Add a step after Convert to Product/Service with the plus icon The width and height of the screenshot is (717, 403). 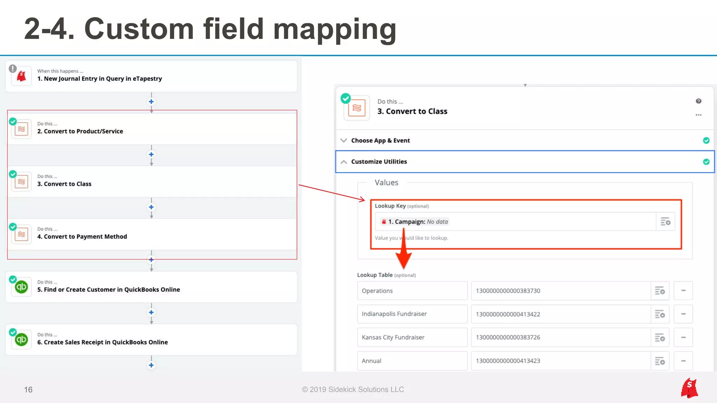click(151, 154)
